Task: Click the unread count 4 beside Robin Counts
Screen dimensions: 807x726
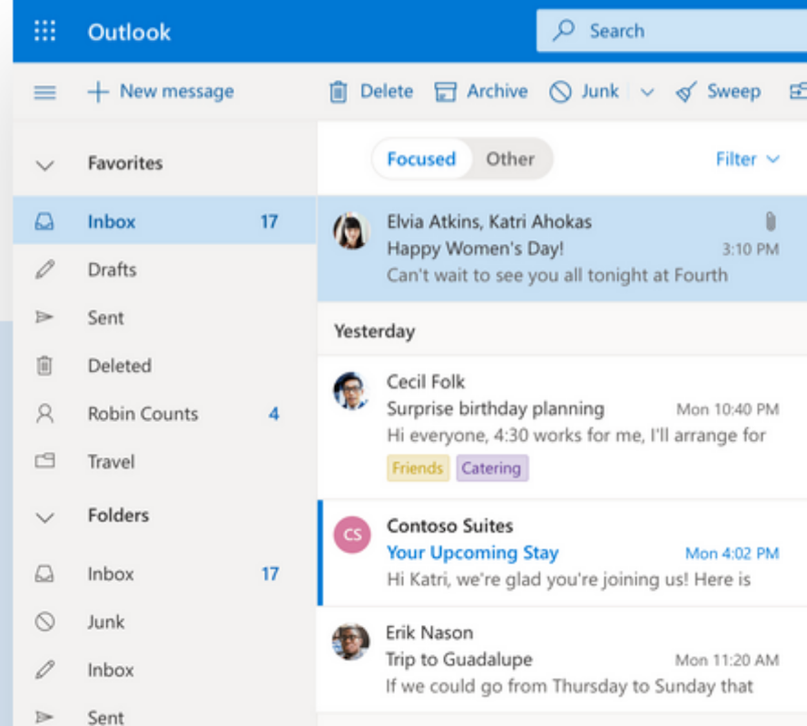Action: [x=274, y=414]
